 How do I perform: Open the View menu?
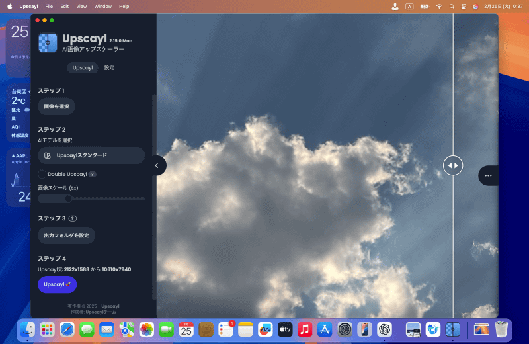[x=81, y=6]
